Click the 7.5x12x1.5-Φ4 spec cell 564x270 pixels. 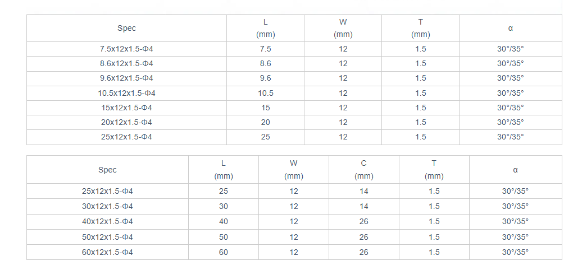pos(126,49)
